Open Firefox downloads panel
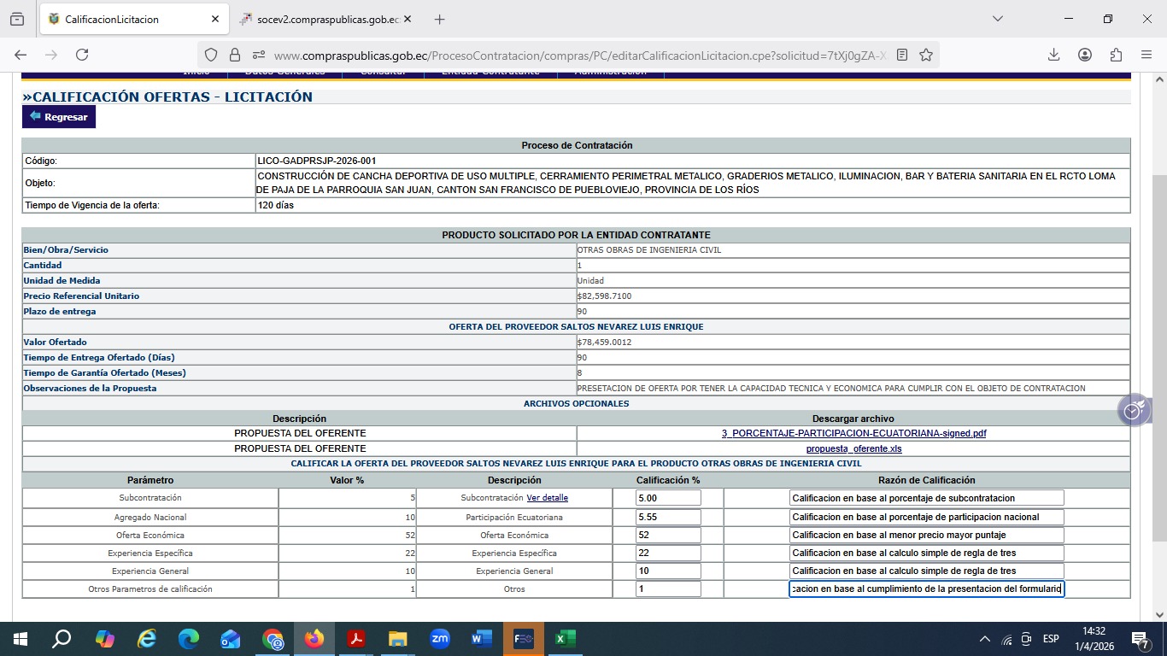Image resolution: width=1167 pixels, height=656 pixels. tap(1053, 55)
